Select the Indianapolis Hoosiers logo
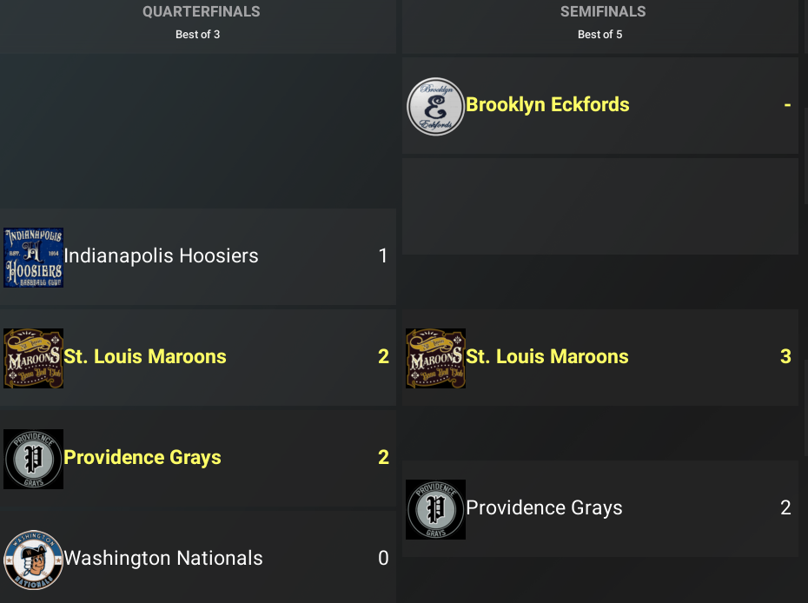Screen dimensions: 808x603 [x=33, y=255]
